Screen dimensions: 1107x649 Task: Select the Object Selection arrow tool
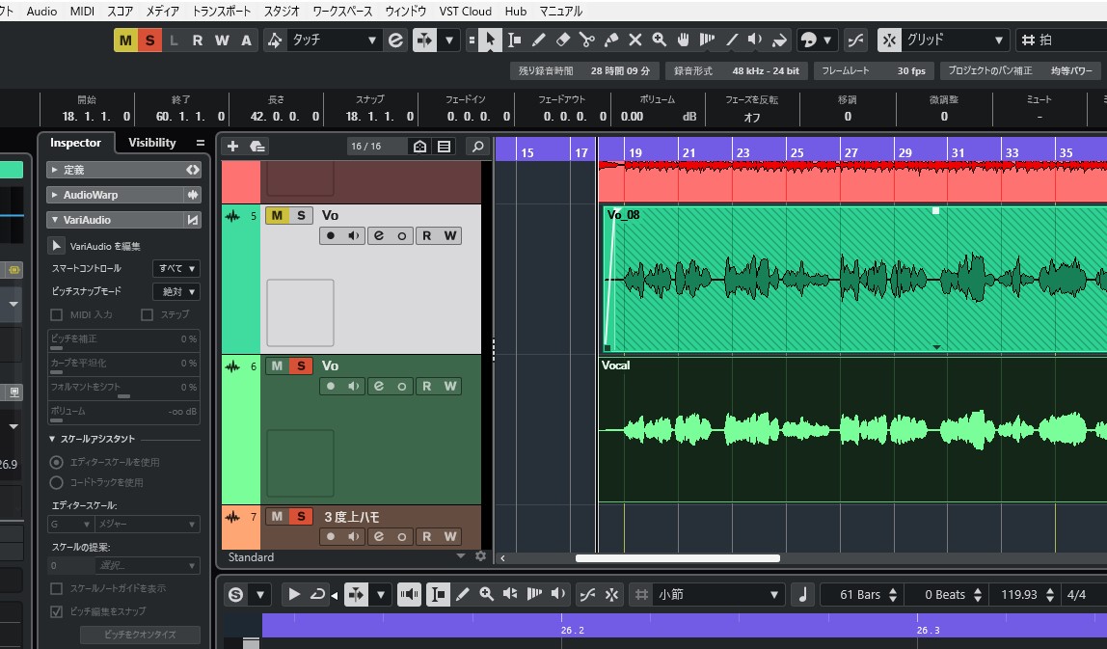[x=490, y=41]
